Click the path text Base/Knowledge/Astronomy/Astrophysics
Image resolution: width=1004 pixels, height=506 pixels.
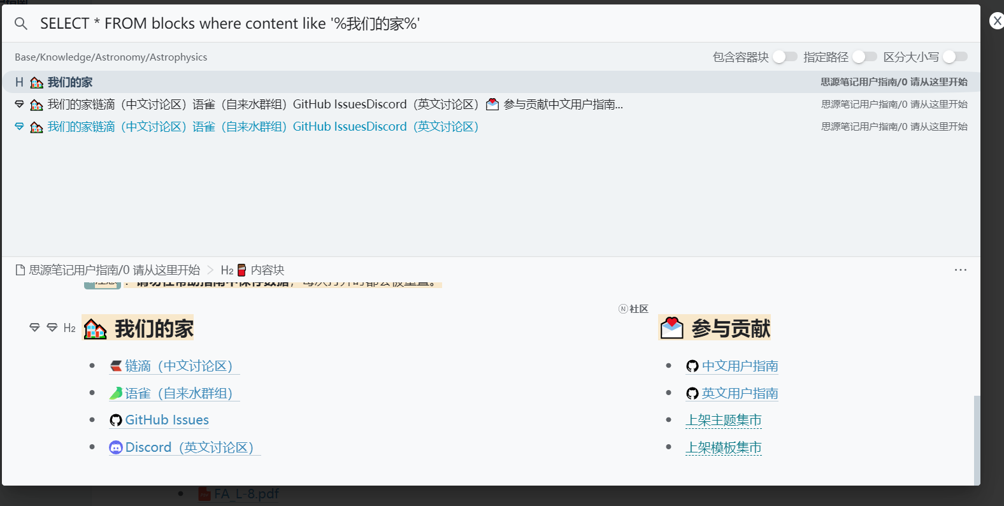(111, 57)
